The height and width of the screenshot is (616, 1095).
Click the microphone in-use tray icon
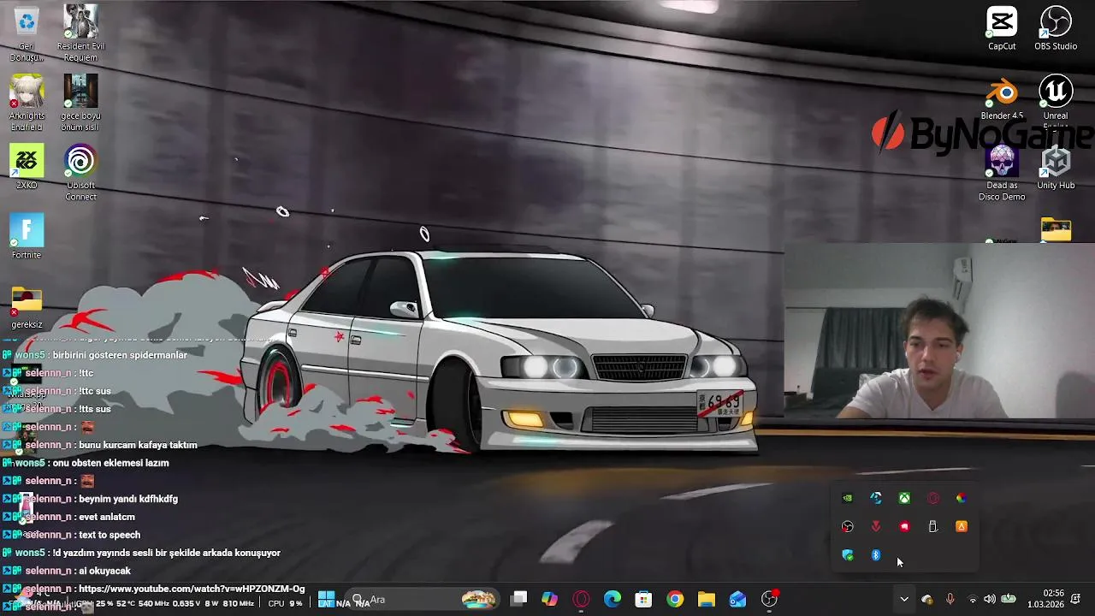pyautogui.click(x=950, y=599)
